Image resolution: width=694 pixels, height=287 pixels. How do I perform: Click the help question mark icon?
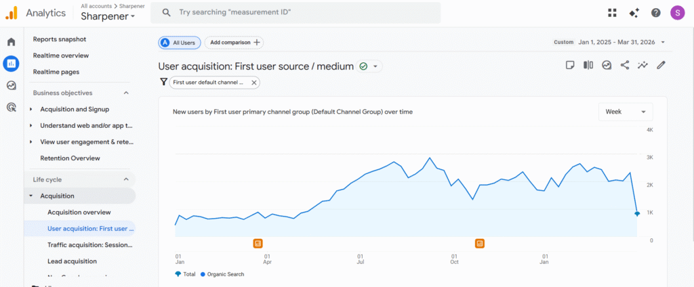point(655,13)
